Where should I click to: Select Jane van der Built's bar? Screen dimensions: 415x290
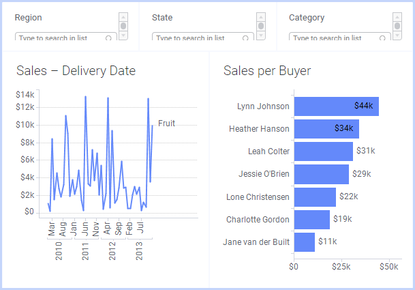point(304,242)
